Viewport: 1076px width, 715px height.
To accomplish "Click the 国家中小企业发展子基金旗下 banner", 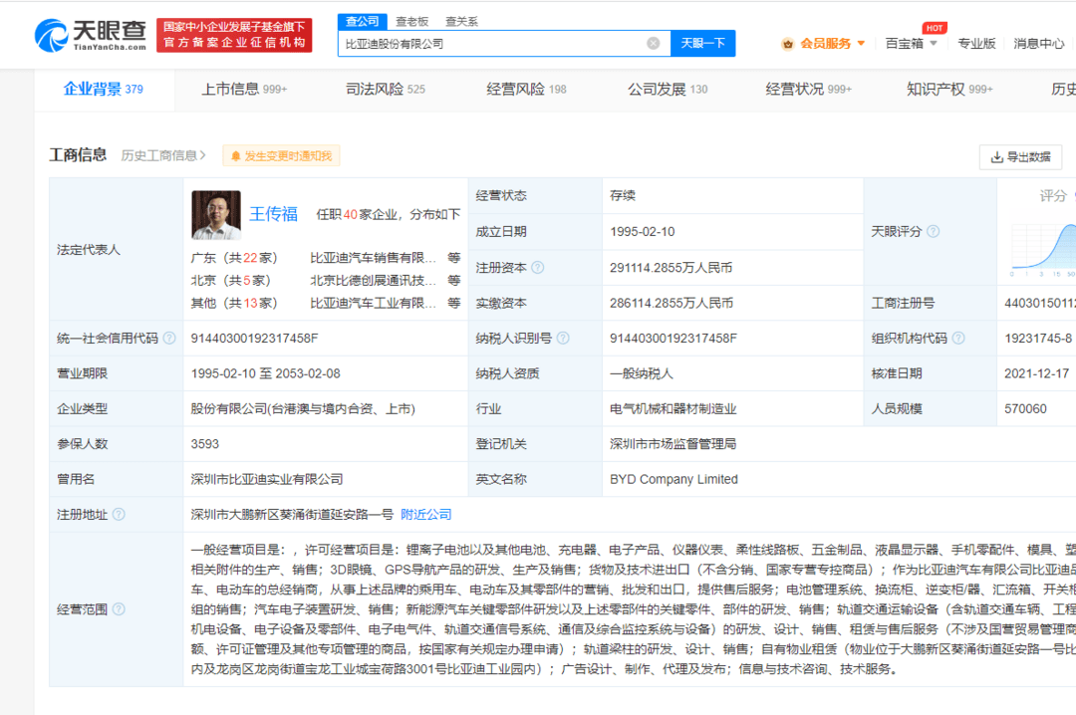I will coord(235,35).
